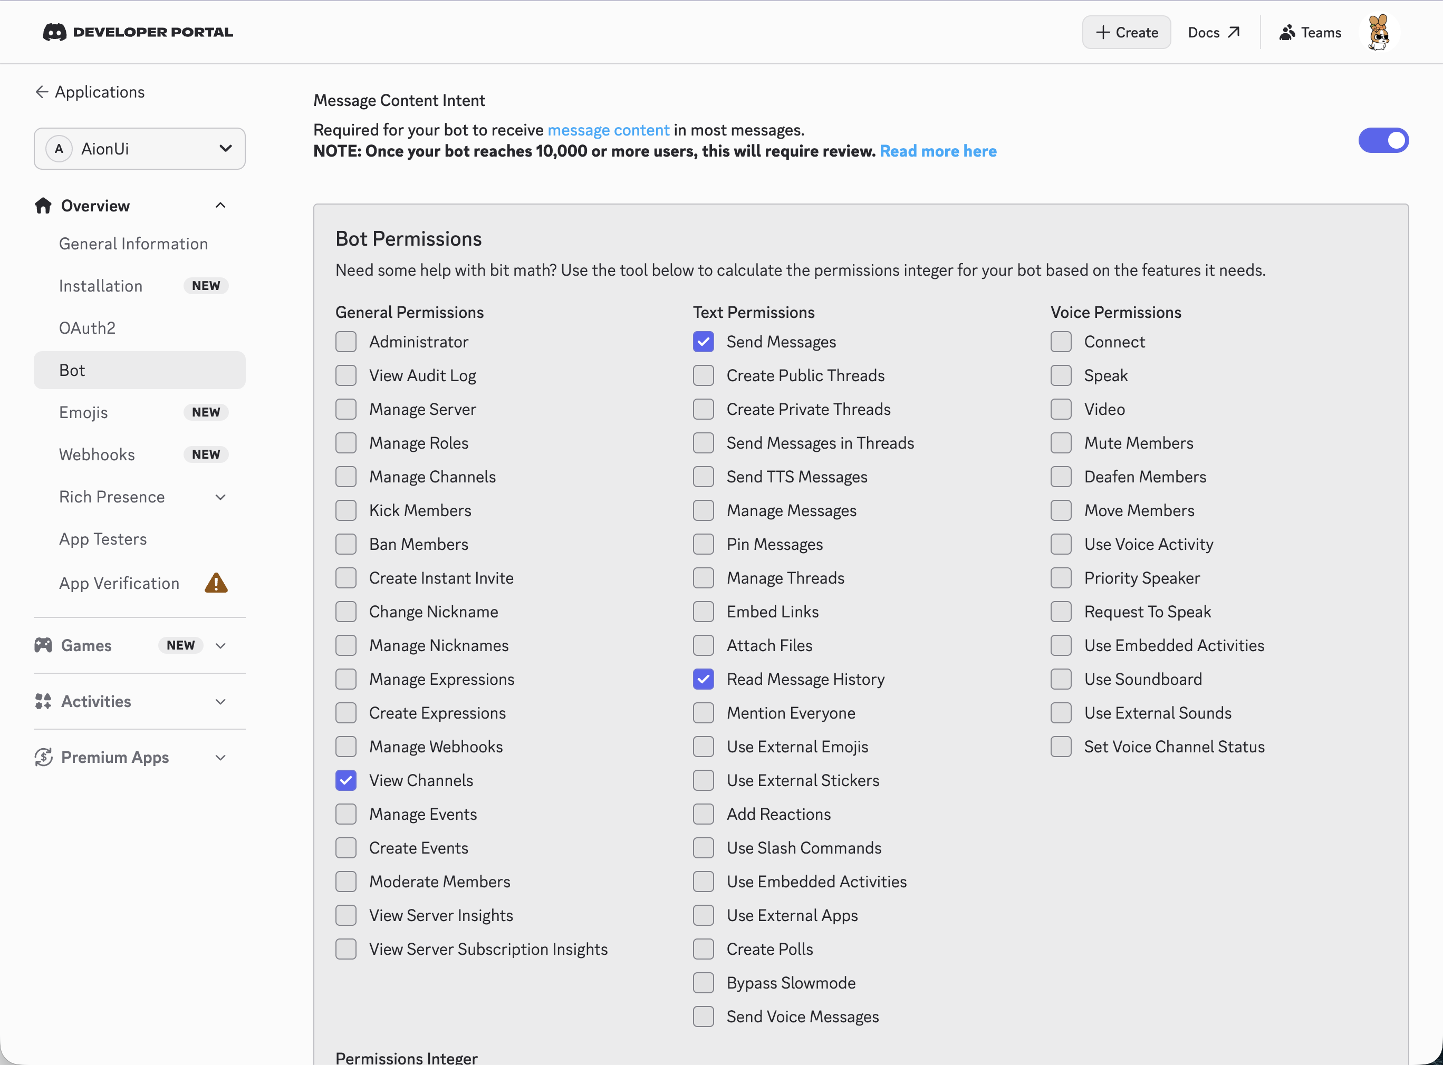1443x1065 pixels.
Task: Enable the Priority Speaker checkbox
Action: click(x=1061, y=578)
